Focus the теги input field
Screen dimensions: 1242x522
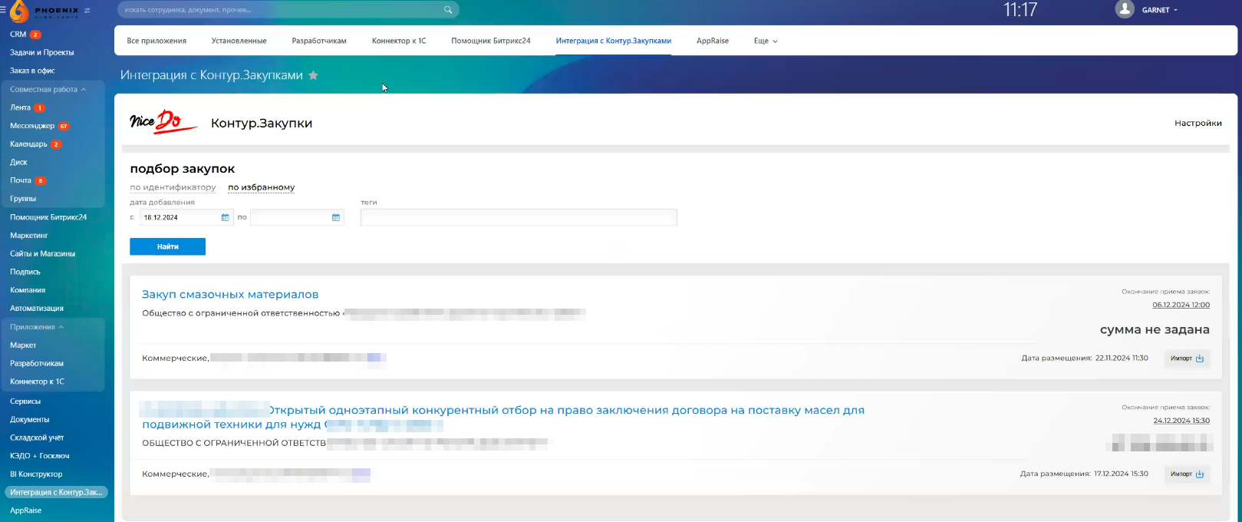coord(519,217)
